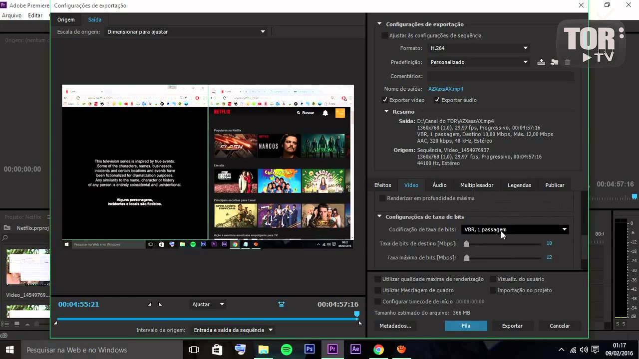Click the Metadados button

pyautogui.click(x=395, y=326)
